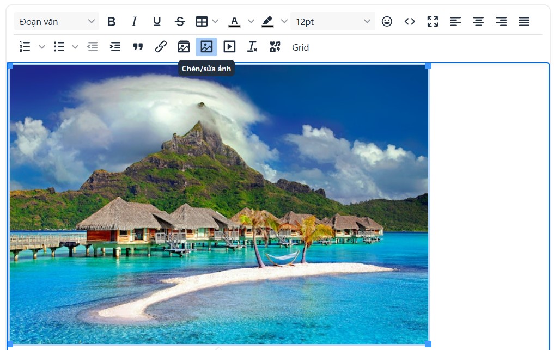Toggle fullscreen mode
The image size is (554, 350).
(433, 22)
